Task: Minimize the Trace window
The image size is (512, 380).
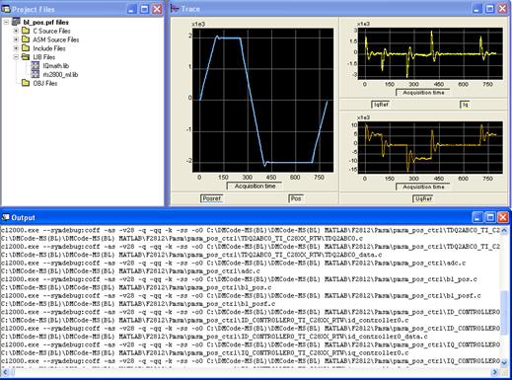Action: click(x=477, y=9)
